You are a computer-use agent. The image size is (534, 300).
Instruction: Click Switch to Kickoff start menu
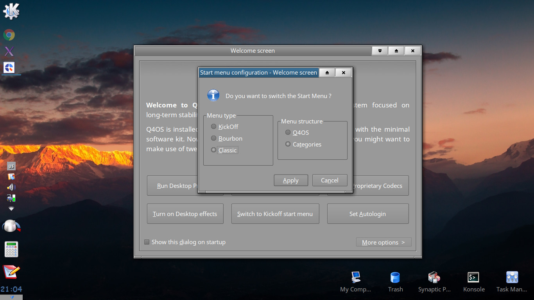point(275,214)
